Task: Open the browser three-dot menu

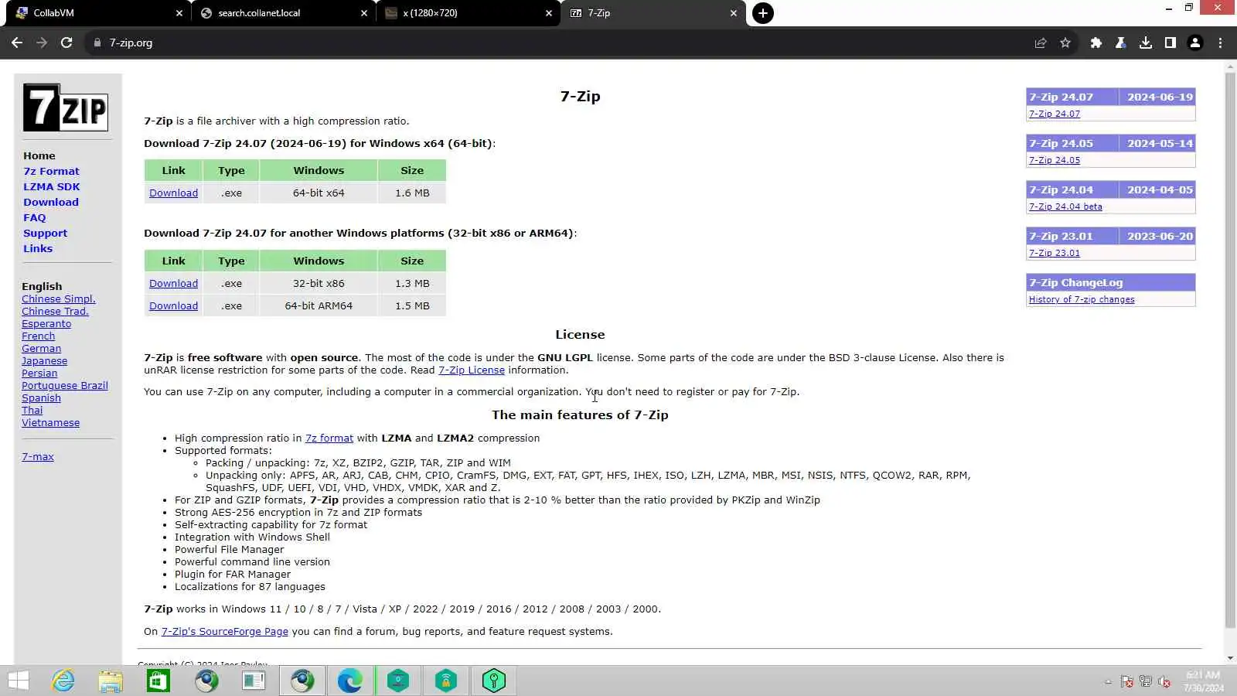Action: (x=1221, y=43)
